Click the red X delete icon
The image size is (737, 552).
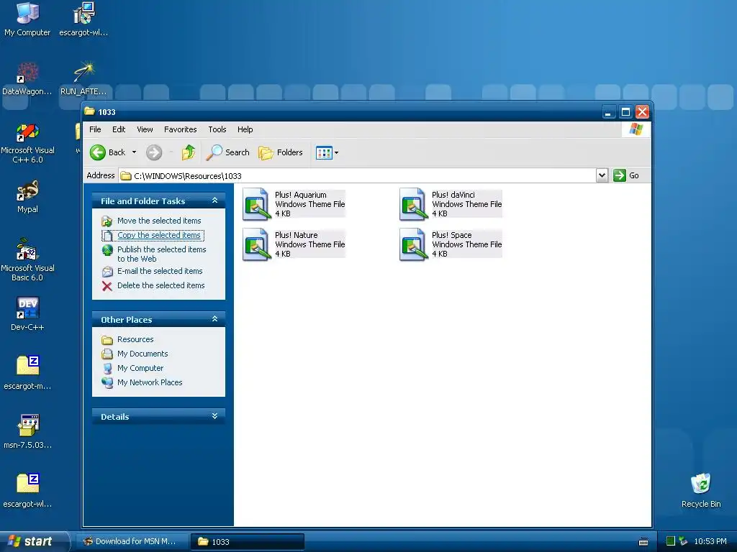(107, 286)
